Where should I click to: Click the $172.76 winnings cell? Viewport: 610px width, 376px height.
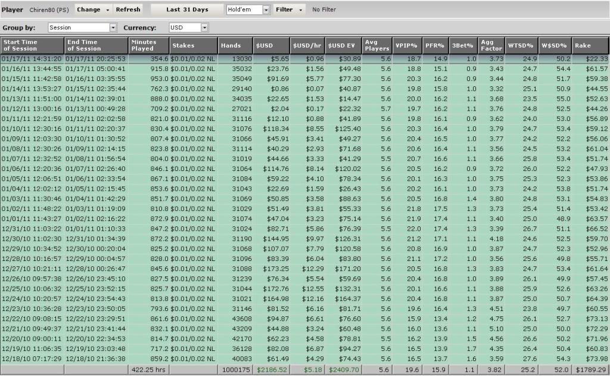[x=271, y=289]
